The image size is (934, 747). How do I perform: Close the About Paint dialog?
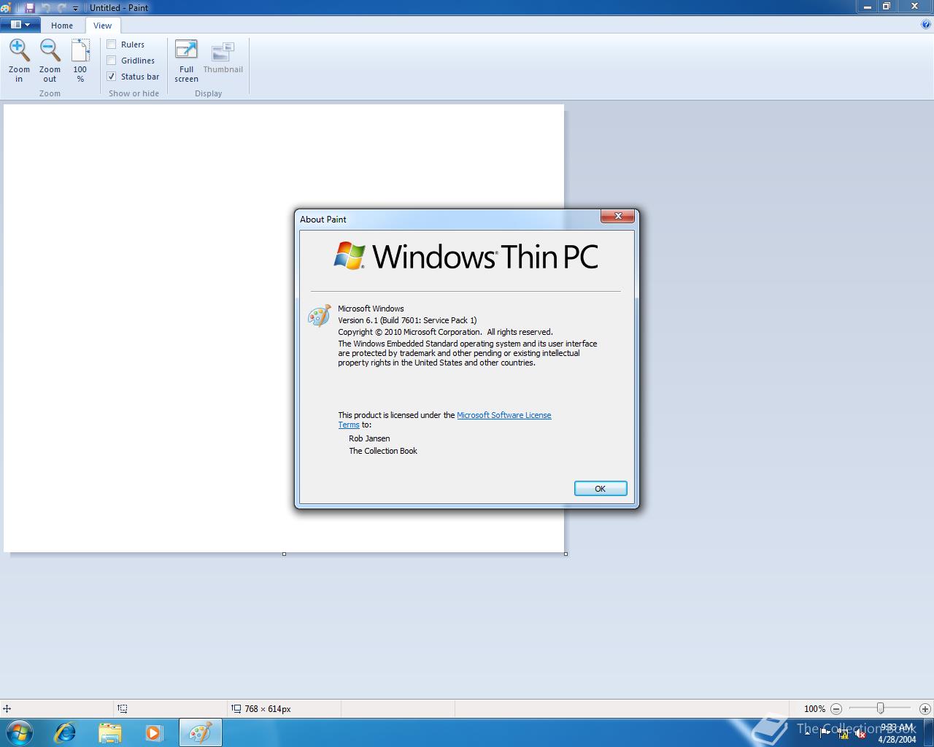(618, 216)
